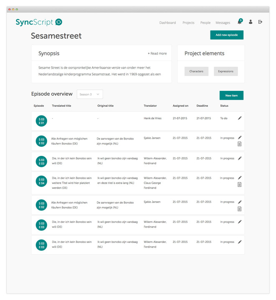276x300 pixels.
Task: Click the To do status cell
Action: [224, 118]
